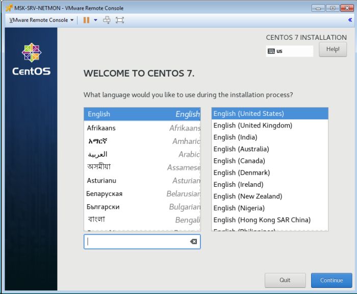This screenshot has height=294, width=357.
Task: Click the Send Ctrl+Alt+Del icon
Action: point(107,20)
